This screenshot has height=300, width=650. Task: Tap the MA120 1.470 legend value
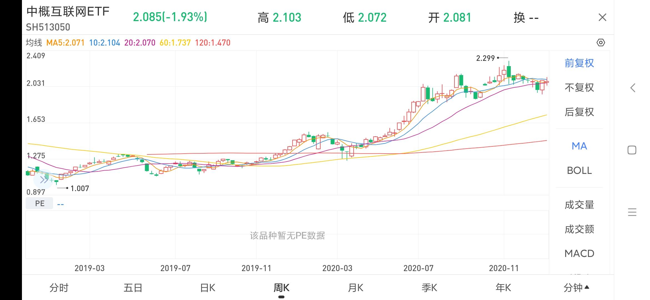click(x=212, y=42)
